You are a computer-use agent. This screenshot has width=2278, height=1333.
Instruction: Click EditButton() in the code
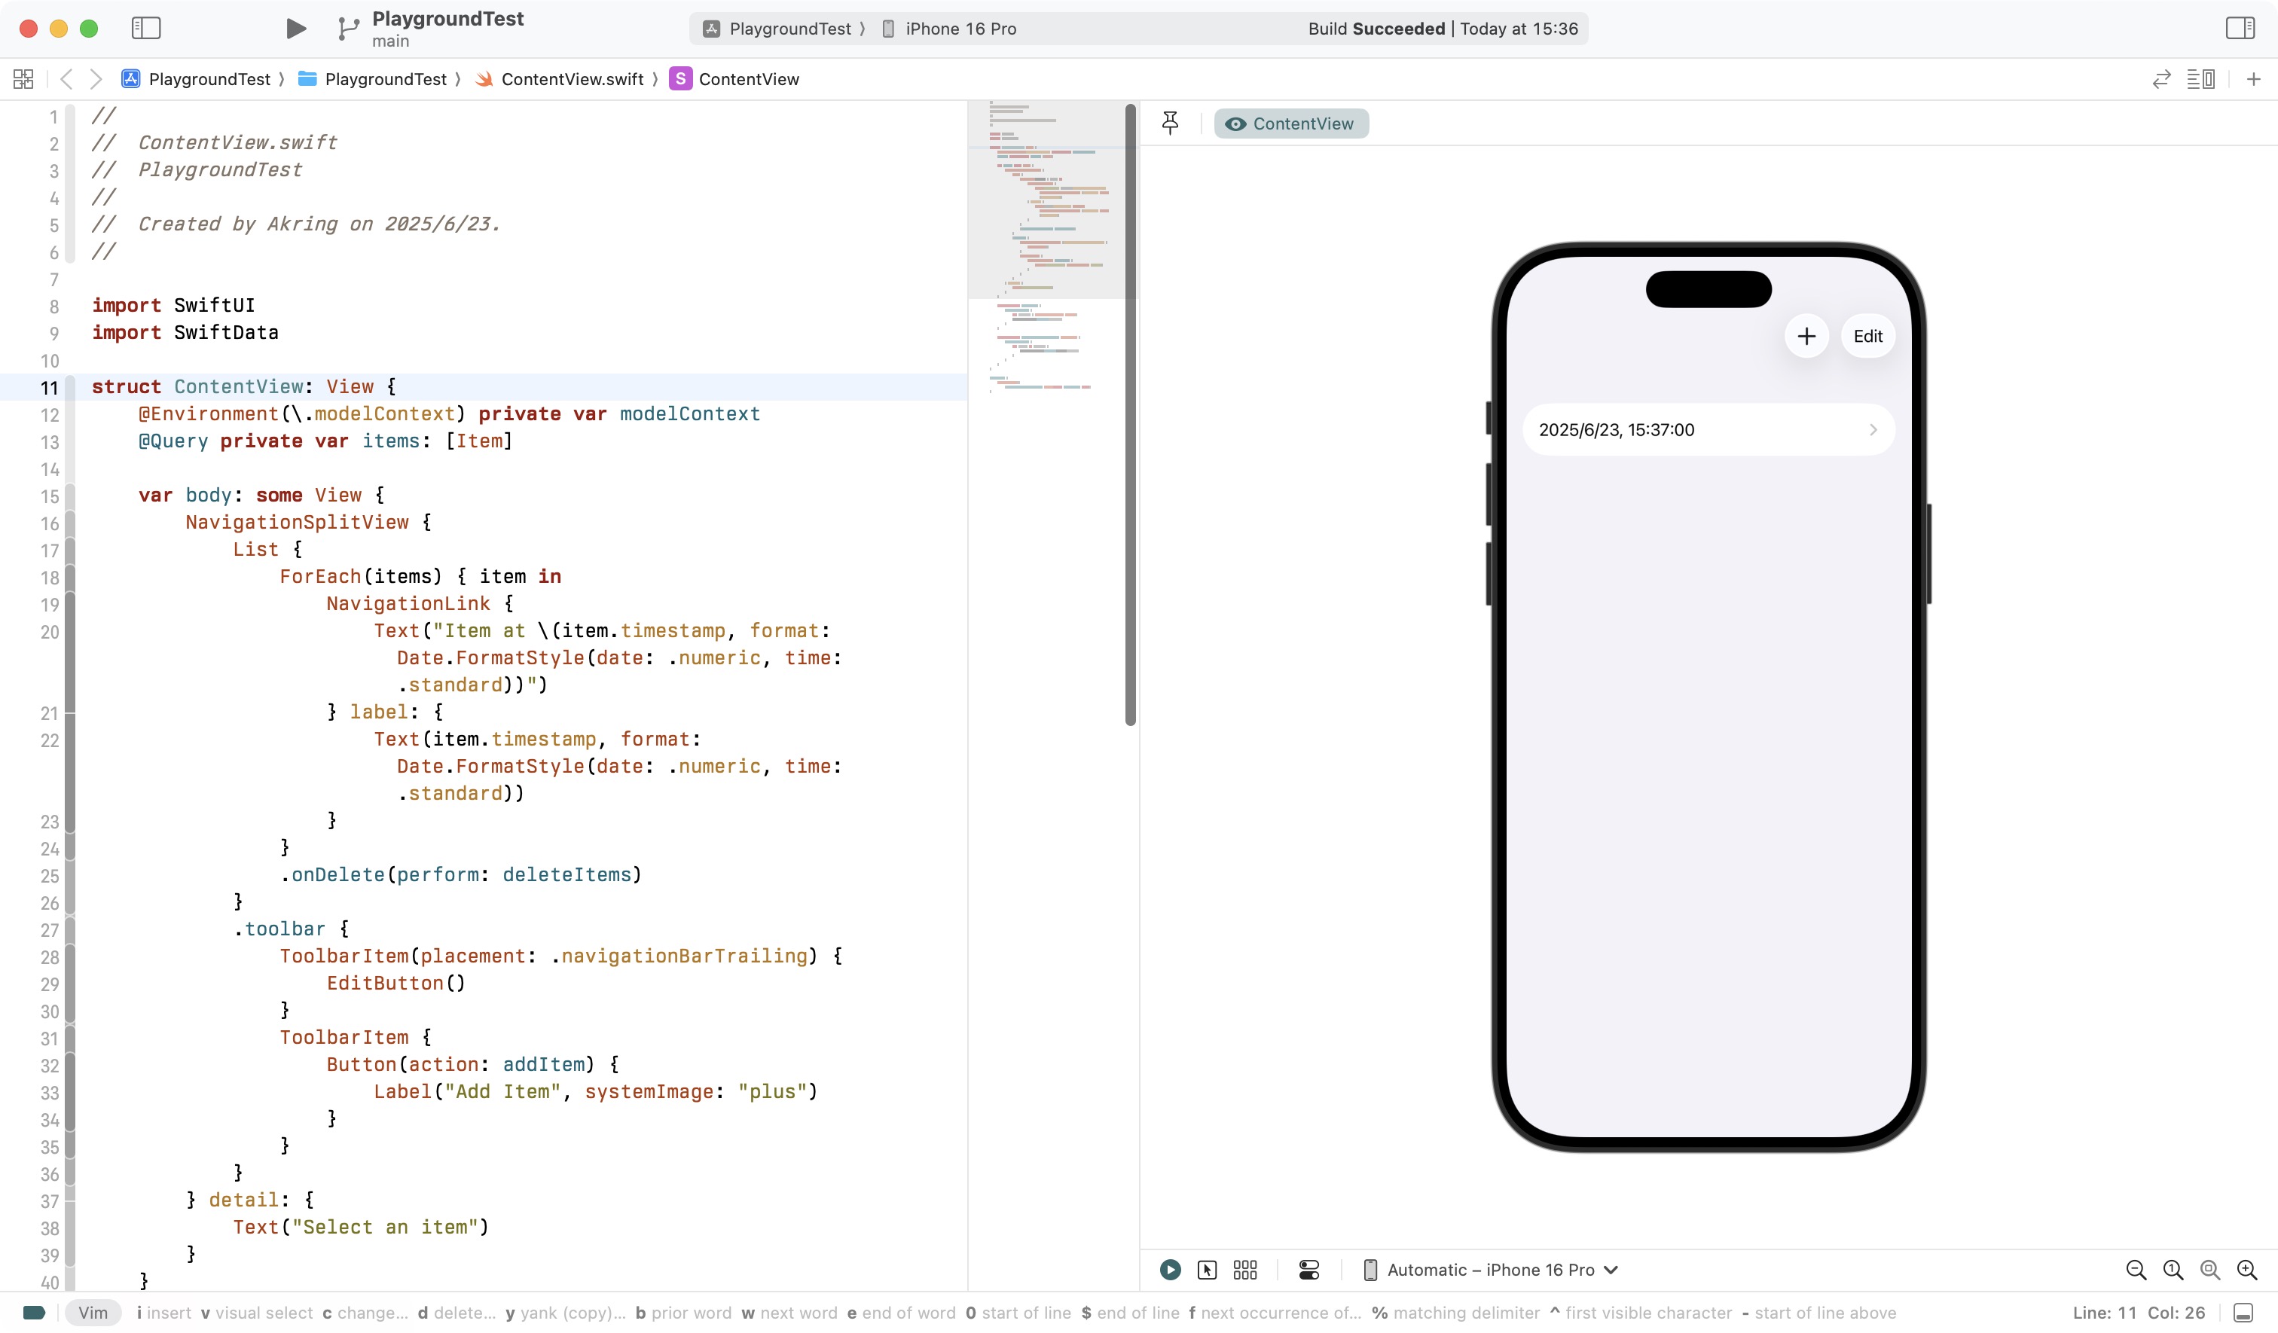(396, 984)
